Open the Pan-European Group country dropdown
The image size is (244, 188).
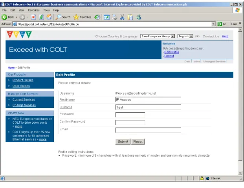coord(158,36)
